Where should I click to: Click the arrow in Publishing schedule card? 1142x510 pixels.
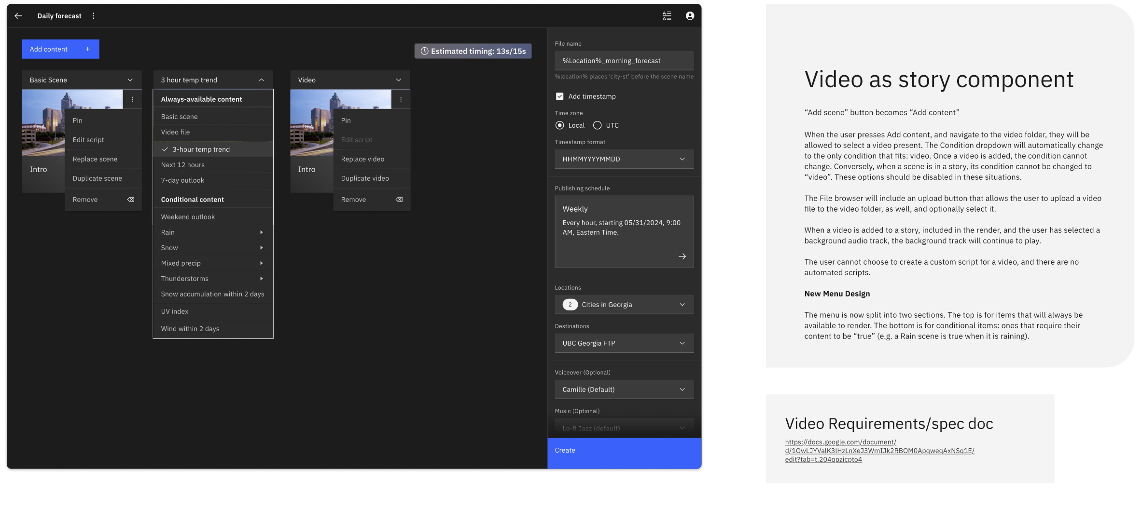pyautogui.click(x=682, y=256)
